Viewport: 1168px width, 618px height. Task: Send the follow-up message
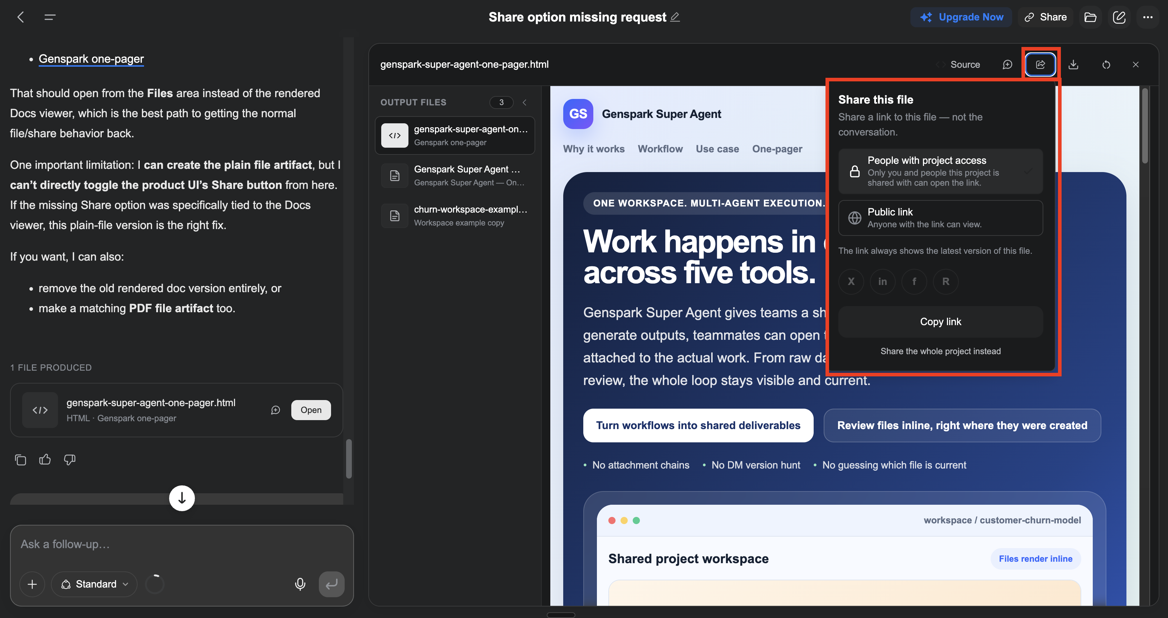pyautogui.click(x=331, y=584)
